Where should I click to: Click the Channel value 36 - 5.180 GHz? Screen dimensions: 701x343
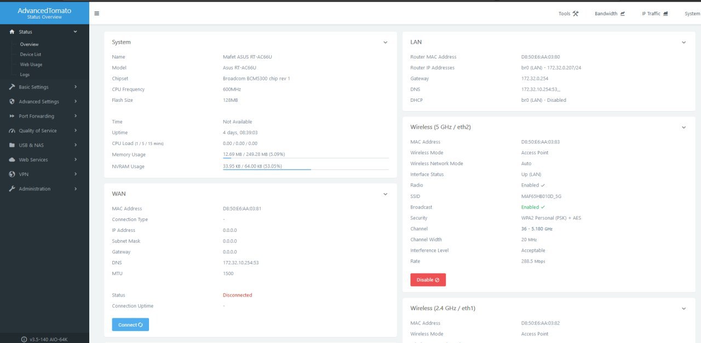(537, 229)
